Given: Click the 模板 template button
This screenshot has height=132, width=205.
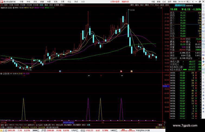Looking at the screenshot, I should [160, 125].
